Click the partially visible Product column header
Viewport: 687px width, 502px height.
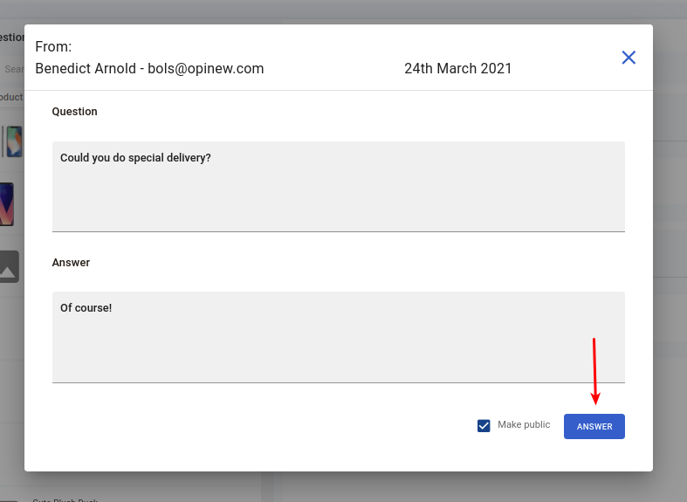(11, 97)
